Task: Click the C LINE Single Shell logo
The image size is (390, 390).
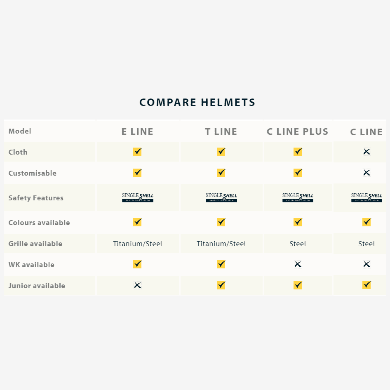Action: (367, 197)
